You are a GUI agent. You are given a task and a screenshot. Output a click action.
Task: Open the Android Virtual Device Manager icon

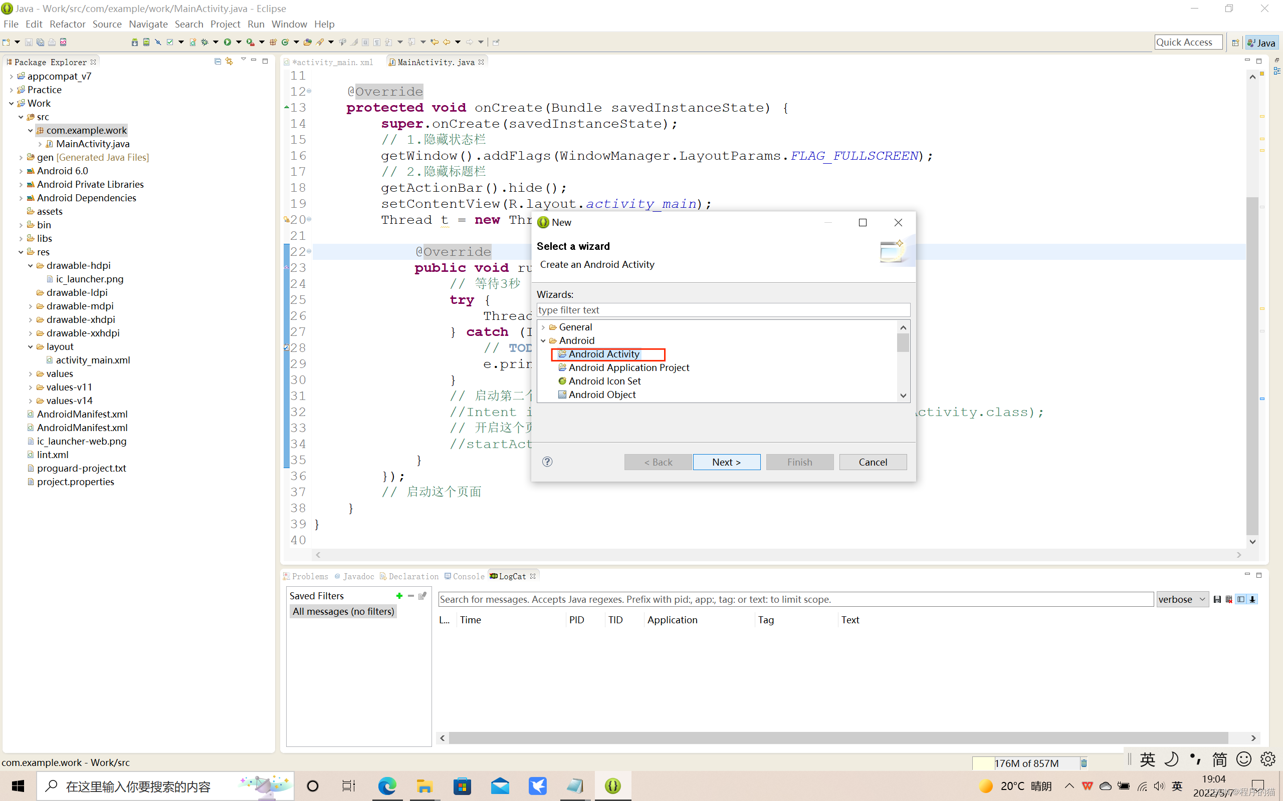pyautogui.click(x=146, y=42)
